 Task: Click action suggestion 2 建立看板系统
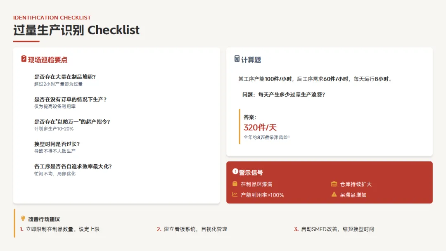(192, 229)
